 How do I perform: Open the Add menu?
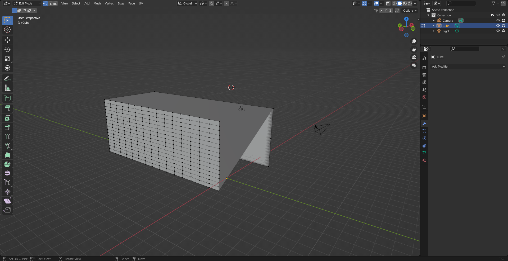(x=87, y=3)
